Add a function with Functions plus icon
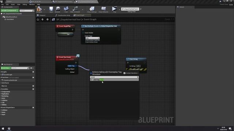 click(33, 78)
